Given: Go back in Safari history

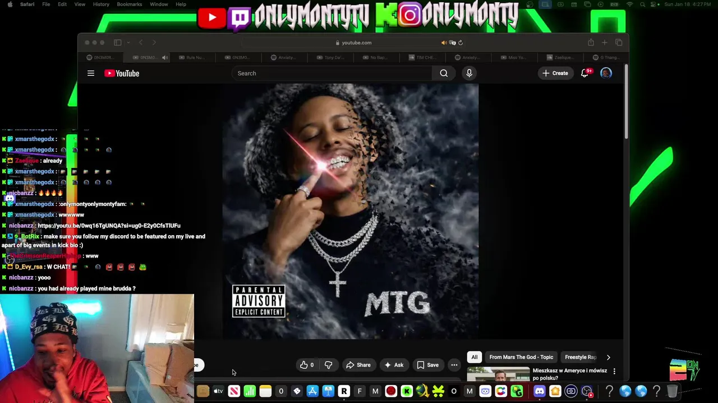Looking at the screenshot, I should pyautogui.click(x=141, y=43).
